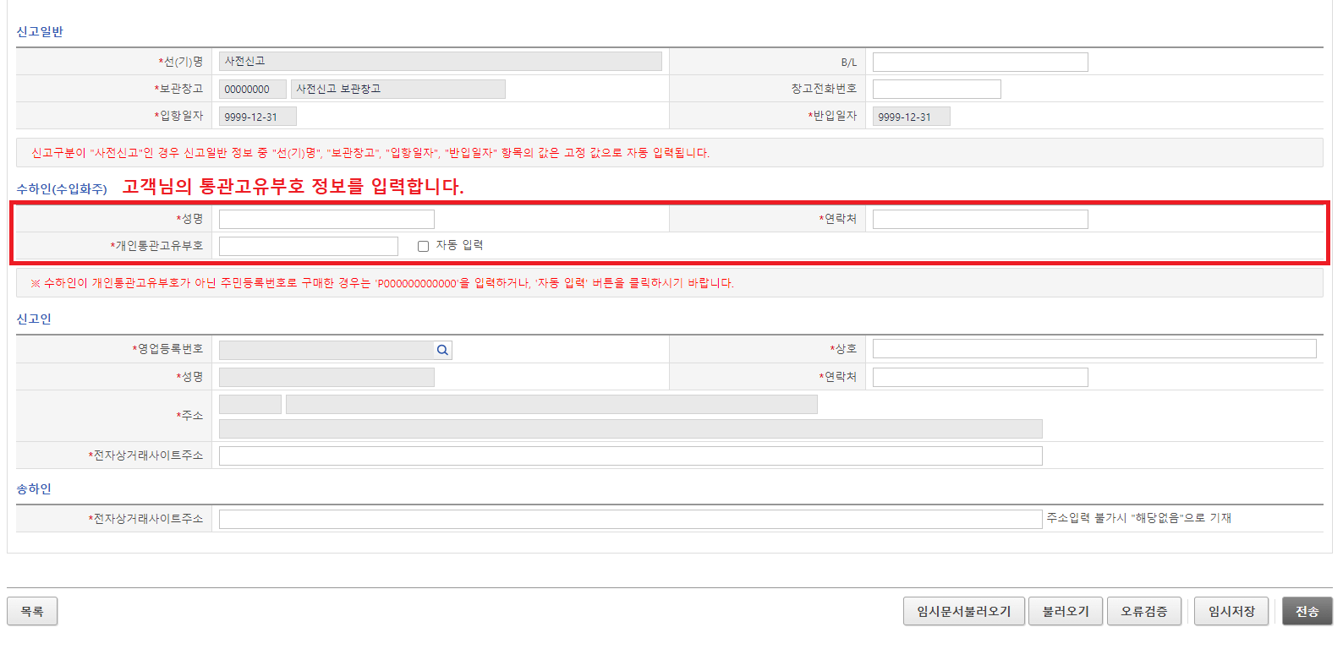Click the 반입일자 field showing 9999-12-31
1343x660 pixels.
tap(912, 116)
